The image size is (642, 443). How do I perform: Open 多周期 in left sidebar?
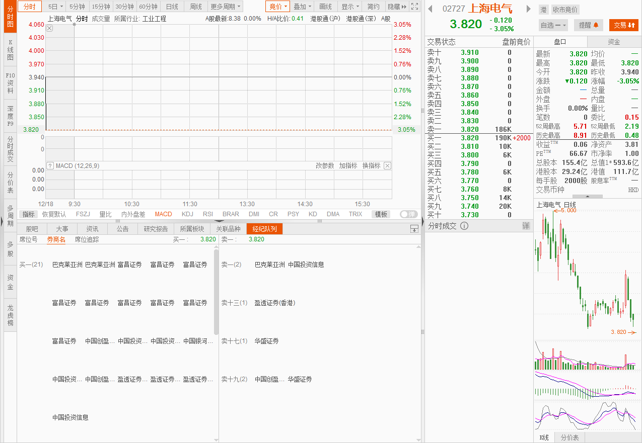(x=10, y=215)
